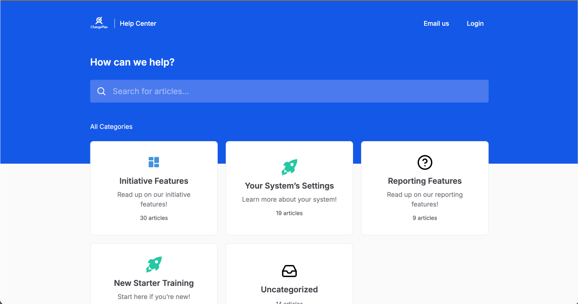The height and width of the screenshot is (304, 578).
Task: Open the Your System's Settings category
Action: [x=289, y=186]
